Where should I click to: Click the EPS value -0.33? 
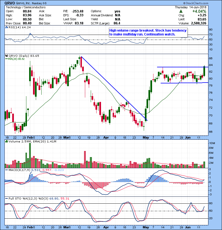(79, 15)
